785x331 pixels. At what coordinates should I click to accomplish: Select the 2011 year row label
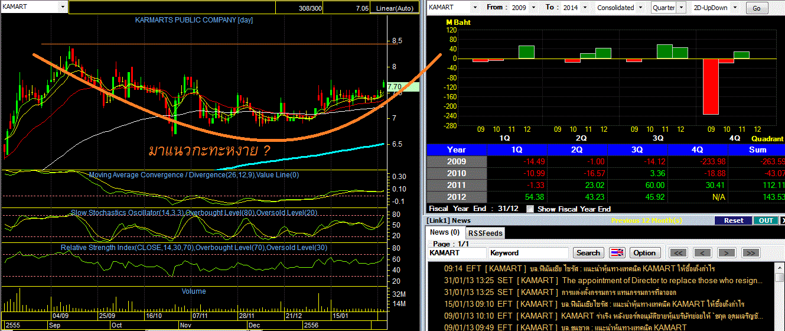[x=456, y=185]
